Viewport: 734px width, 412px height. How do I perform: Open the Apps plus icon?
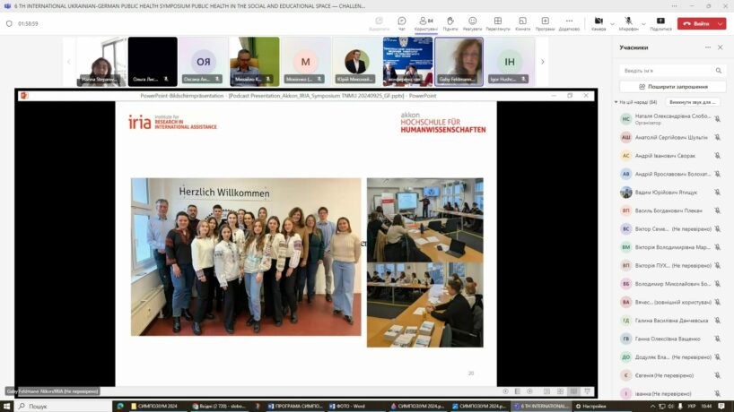point(545,22)
